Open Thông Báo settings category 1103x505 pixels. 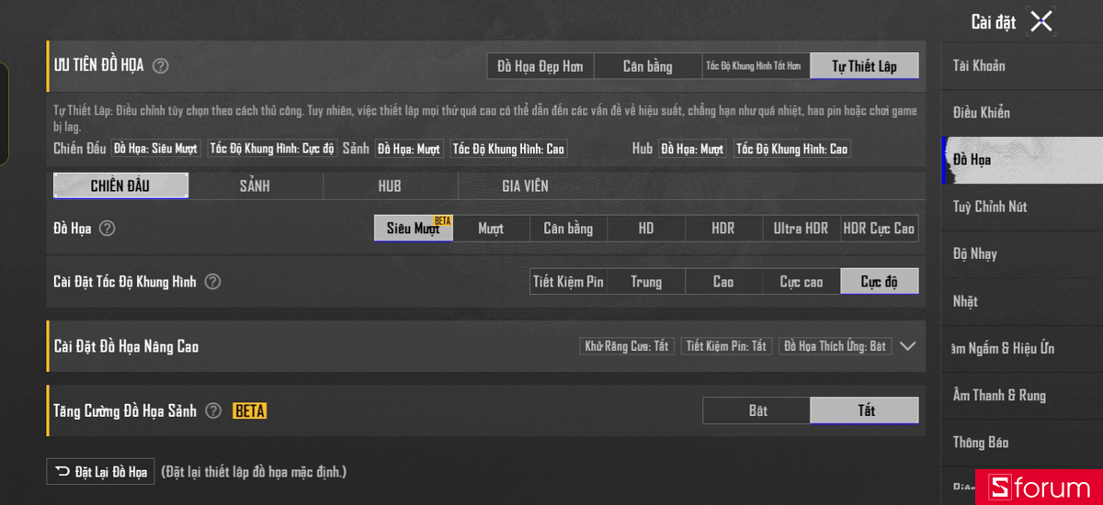(x=1022, y=443)
